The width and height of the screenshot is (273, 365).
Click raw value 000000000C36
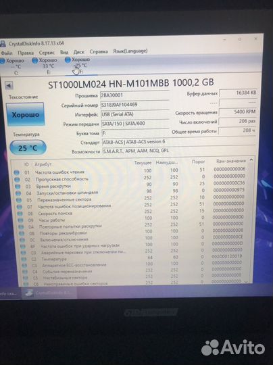[x=229, y=183]
